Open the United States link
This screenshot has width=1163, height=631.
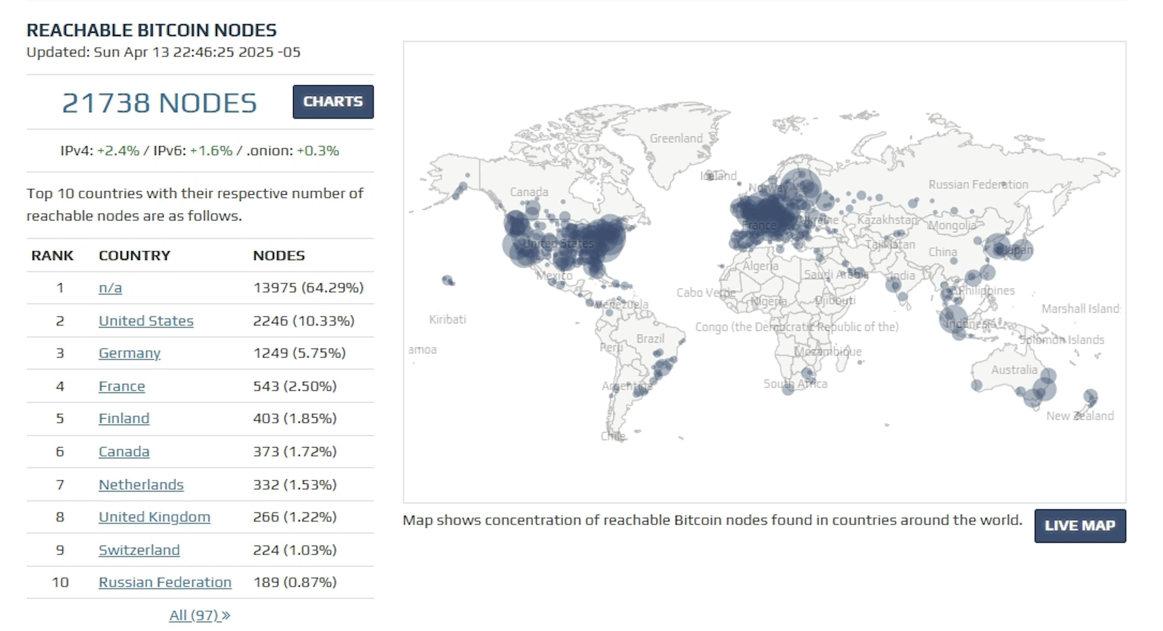click(x=146, y=321)
